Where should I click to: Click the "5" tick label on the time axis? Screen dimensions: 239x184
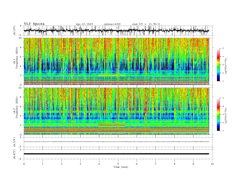click(x=118, y=164)
